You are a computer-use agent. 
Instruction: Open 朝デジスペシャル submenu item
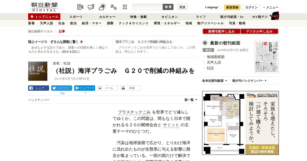click(x=211, y=23)
